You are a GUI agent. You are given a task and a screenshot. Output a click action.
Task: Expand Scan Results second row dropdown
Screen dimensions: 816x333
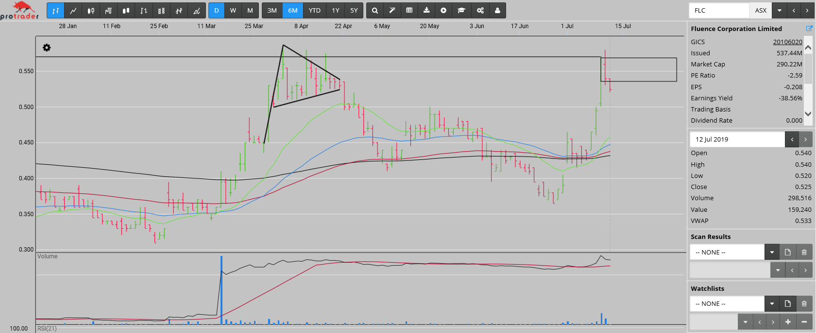pyautogui.click(x=778, y=270)
